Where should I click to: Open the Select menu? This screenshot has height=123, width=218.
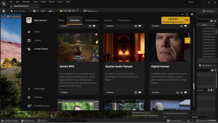tap(51, 2)
